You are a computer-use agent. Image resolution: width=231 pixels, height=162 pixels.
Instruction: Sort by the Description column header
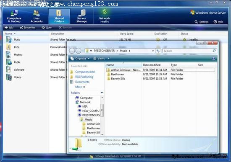coord(58,33)
